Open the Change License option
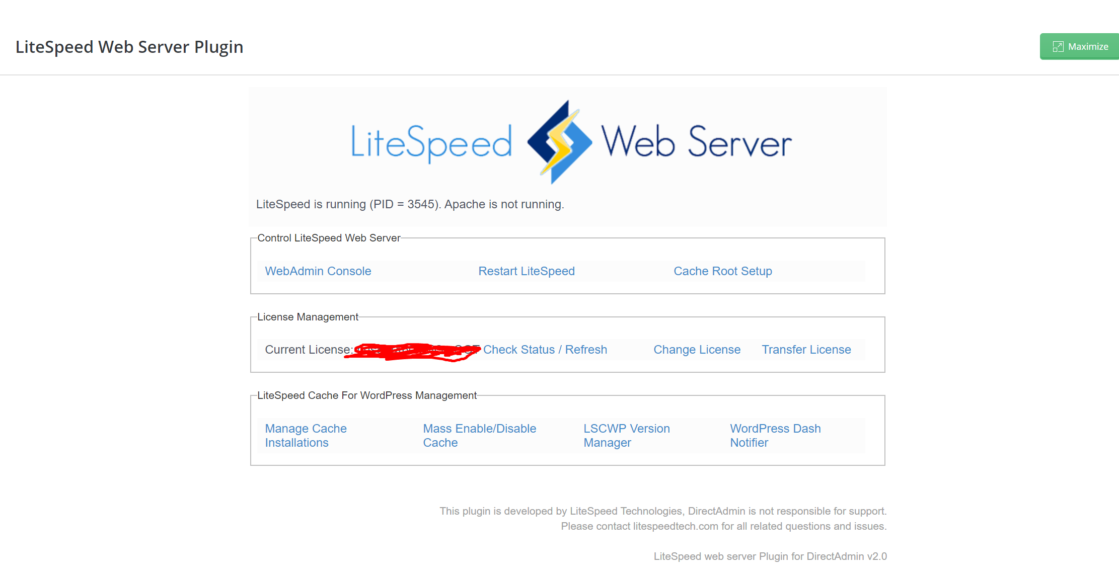Viewport: 1119px width, 575px height. pos(697,349)
